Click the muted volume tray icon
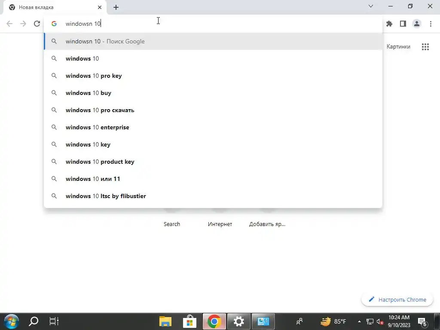Image resolution: width=440 pixels, height=330 pixels. tap(380, 321)
